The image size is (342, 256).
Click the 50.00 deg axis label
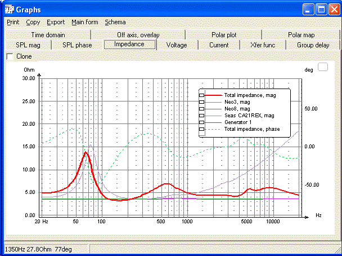tap(311, 109)
